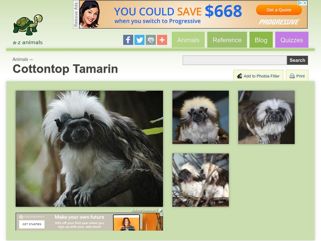The image size is (321, 241).
Task: Focus the site search input field
Action: (235, 60)
